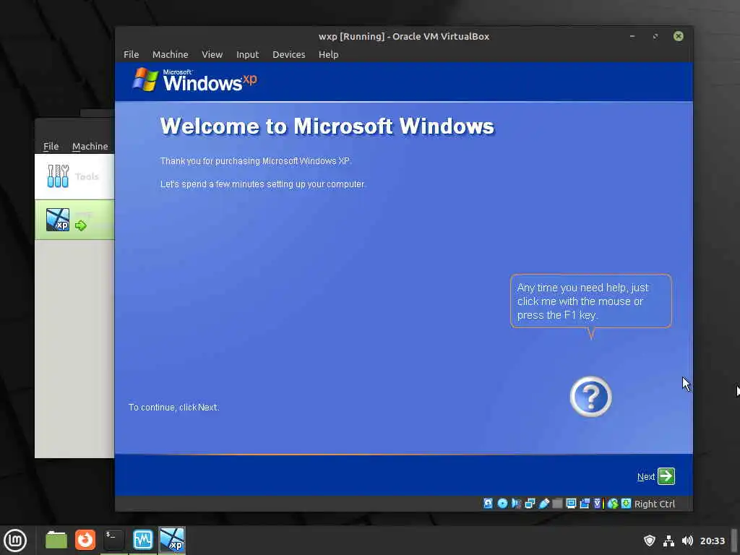Click the network tray icon
The image size is (740, 555).
668,541
